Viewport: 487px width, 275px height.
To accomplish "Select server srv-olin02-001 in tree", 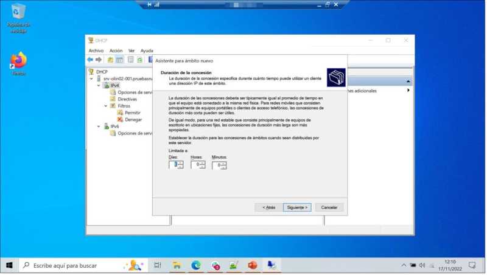I will (x=128, y=78).
